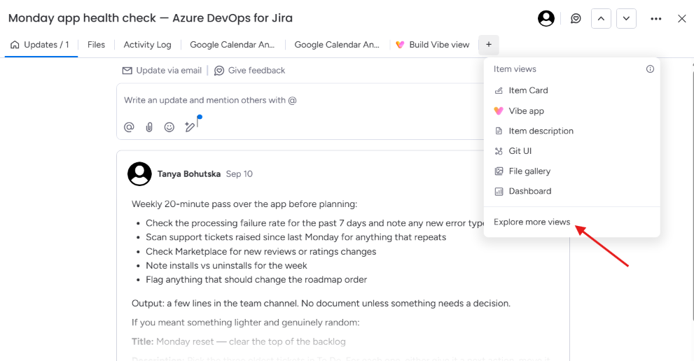This screenshot has width=694, height=361.
Task: Select Dashboard menu entry
Action: click(572, 191)
